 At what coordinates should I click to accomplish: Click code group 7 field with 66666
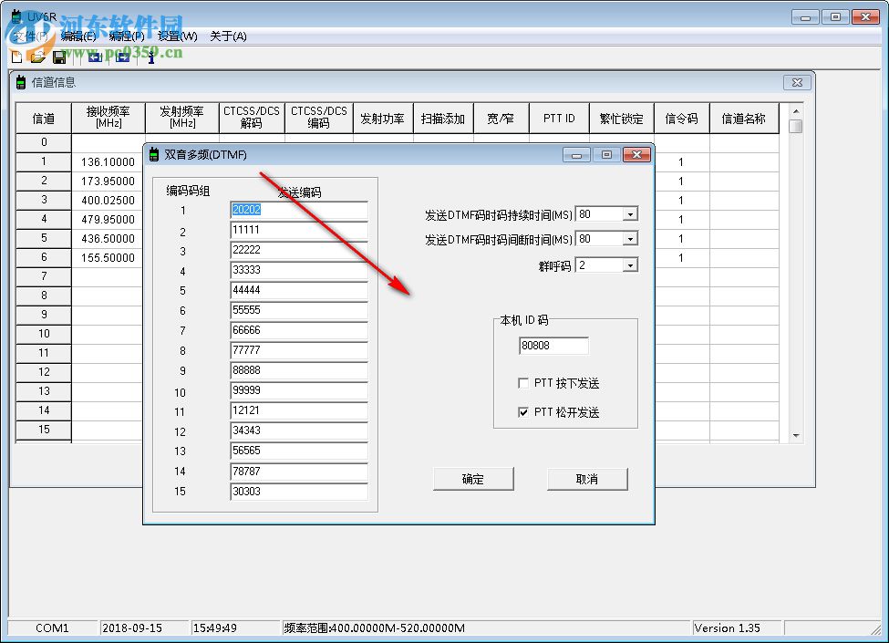299,330
